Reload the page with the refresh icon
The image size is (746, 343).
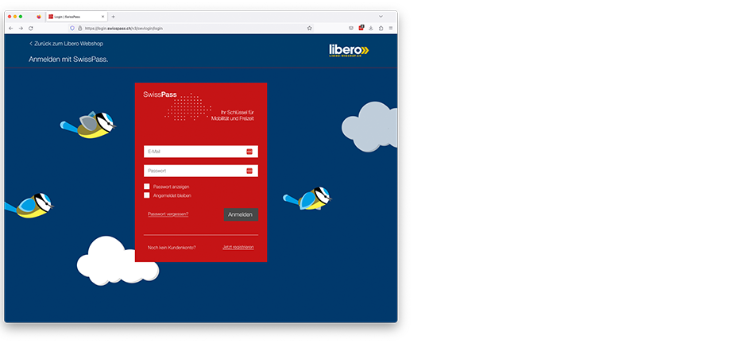point(31,29)
